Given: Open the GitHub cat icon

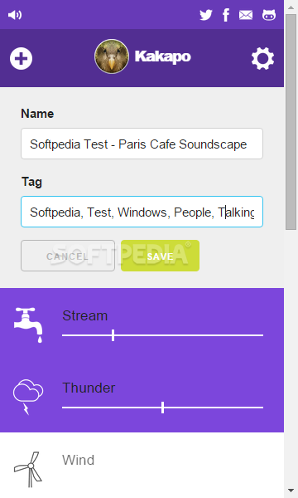Looking at the screenshot, I should pyautogui.click(x=269, y=15).
